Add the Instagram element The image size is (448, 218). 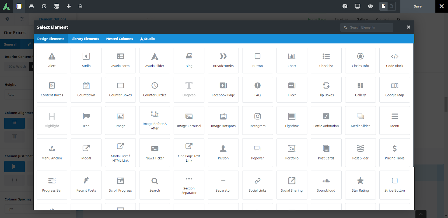point(258,120)
